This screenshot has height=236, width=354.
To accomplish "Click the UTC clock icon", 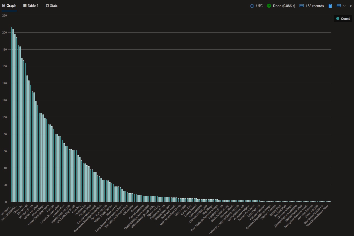I will tap(252, 6).
